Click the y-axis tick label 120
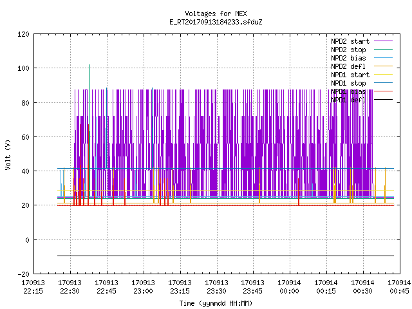412x309 pixels. coord(23,34)
